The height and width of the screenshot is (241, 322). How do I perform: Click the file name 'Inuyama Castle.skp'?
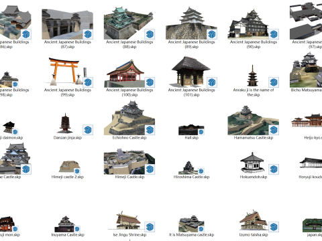tap(68, 235)
